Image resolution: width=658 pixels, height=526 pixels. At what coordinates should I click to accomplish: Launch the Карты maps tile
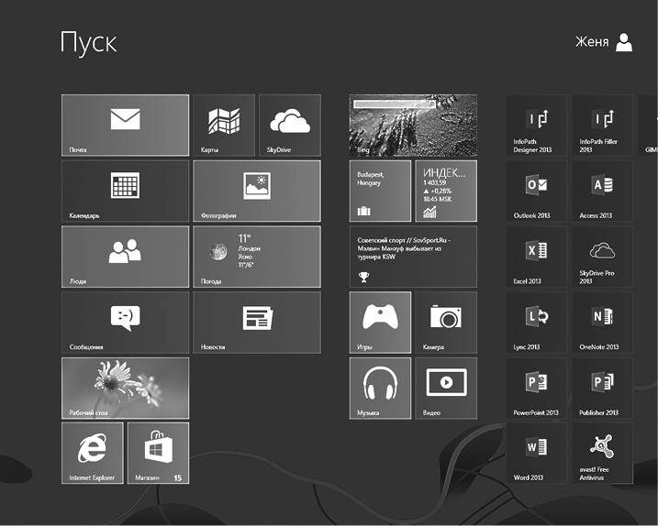coord(224,126)
